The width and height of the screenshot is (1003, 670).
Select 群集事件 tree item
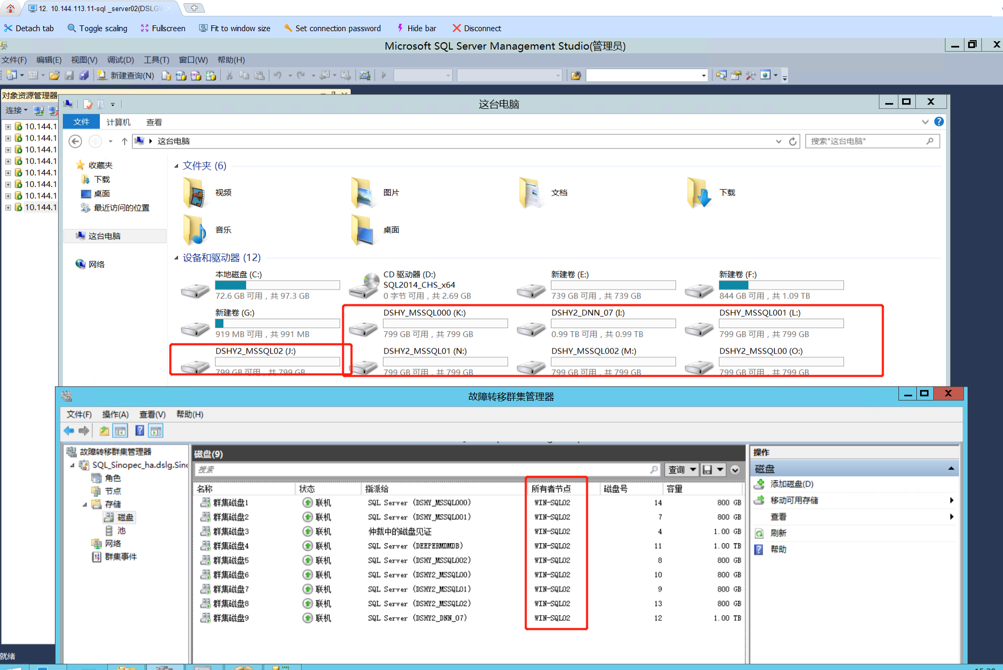(x=120, y=557)
